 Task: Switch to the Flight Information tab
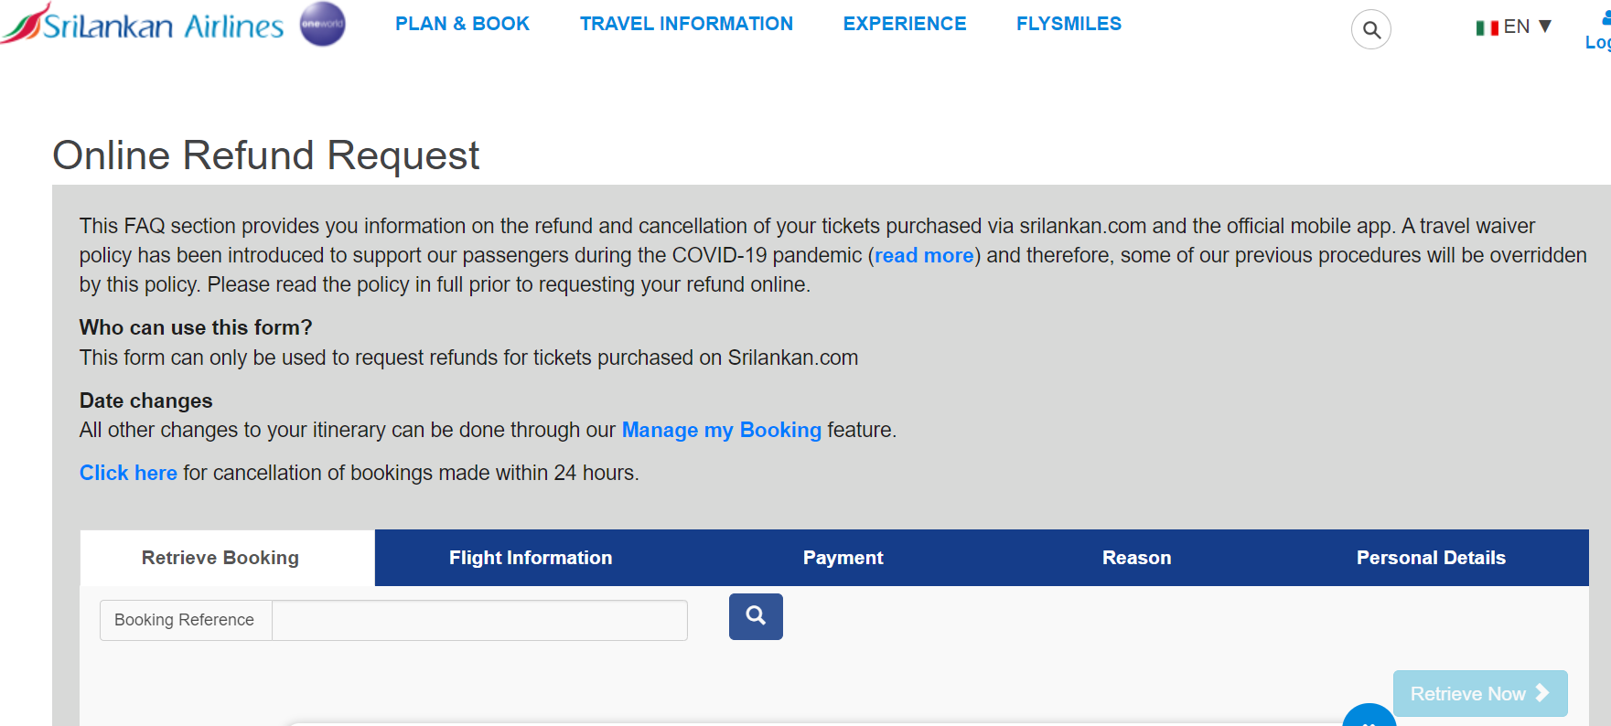coord(531,558)
